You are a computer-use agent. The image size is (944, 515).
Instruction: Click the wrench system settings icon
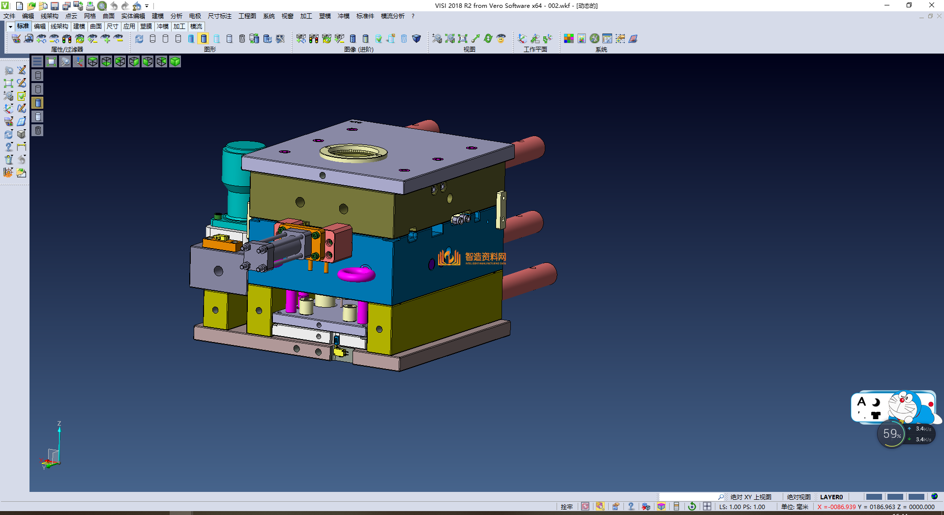[594, 38]
